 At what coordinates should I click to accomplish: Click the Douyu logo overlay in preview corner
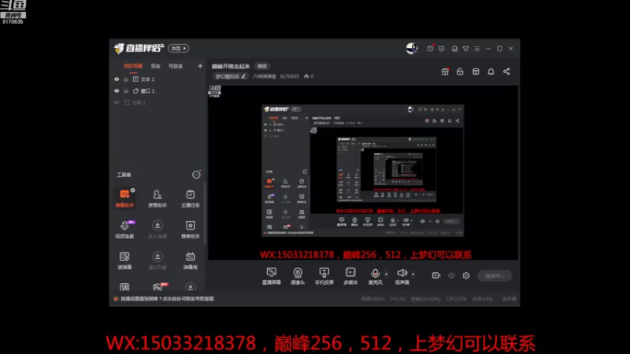click(214, 90)
